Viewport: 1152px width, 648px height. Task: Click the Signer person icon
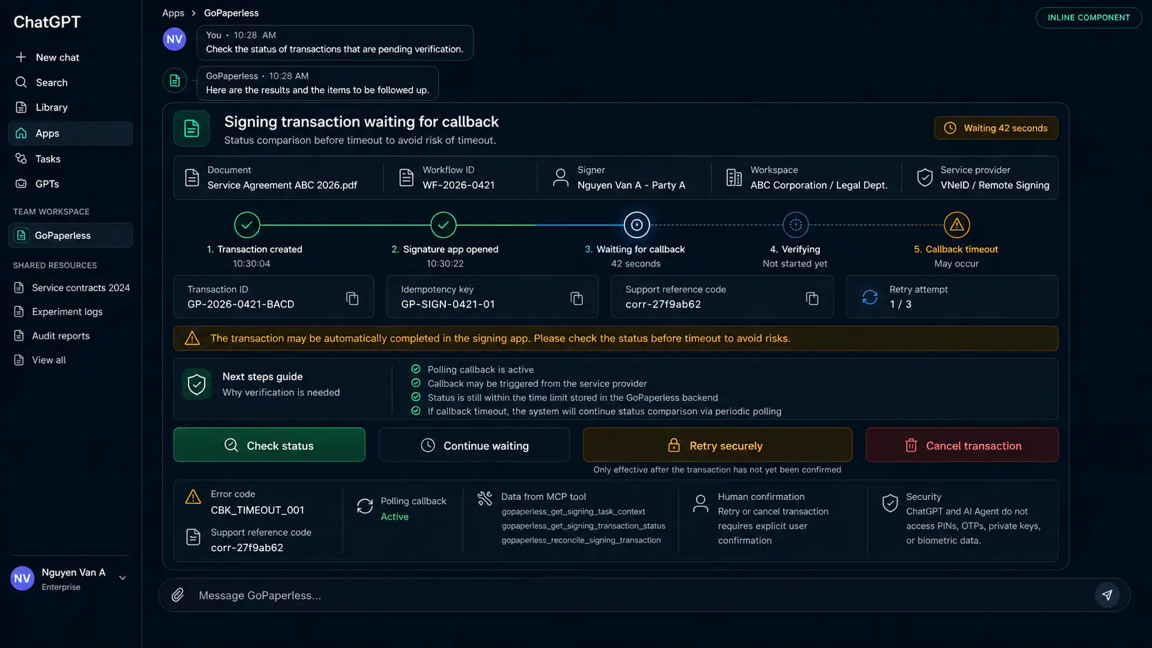561,178
